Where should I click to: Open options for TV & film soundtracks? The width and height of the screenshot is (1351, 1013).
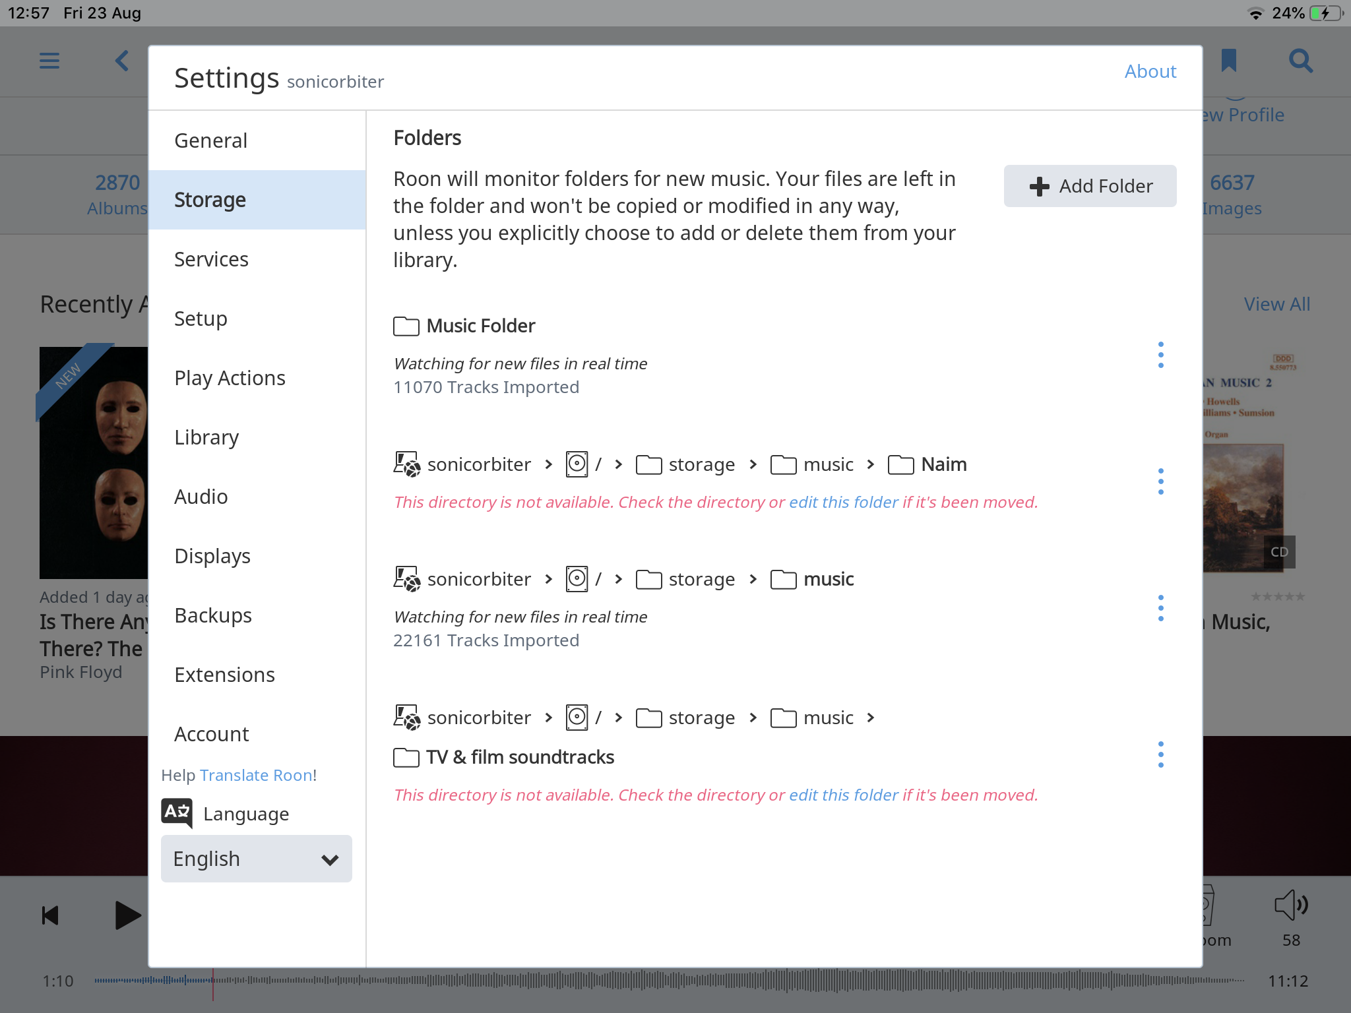click(x=1160, y=754)
